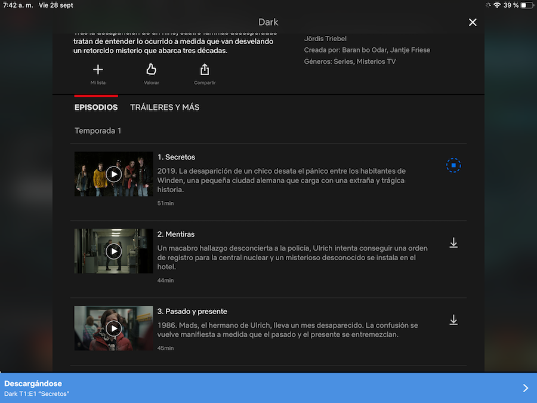The image size is (537, 403).
Task: Play episode 3 Pasado y presente
Action: tap(113, 328)
